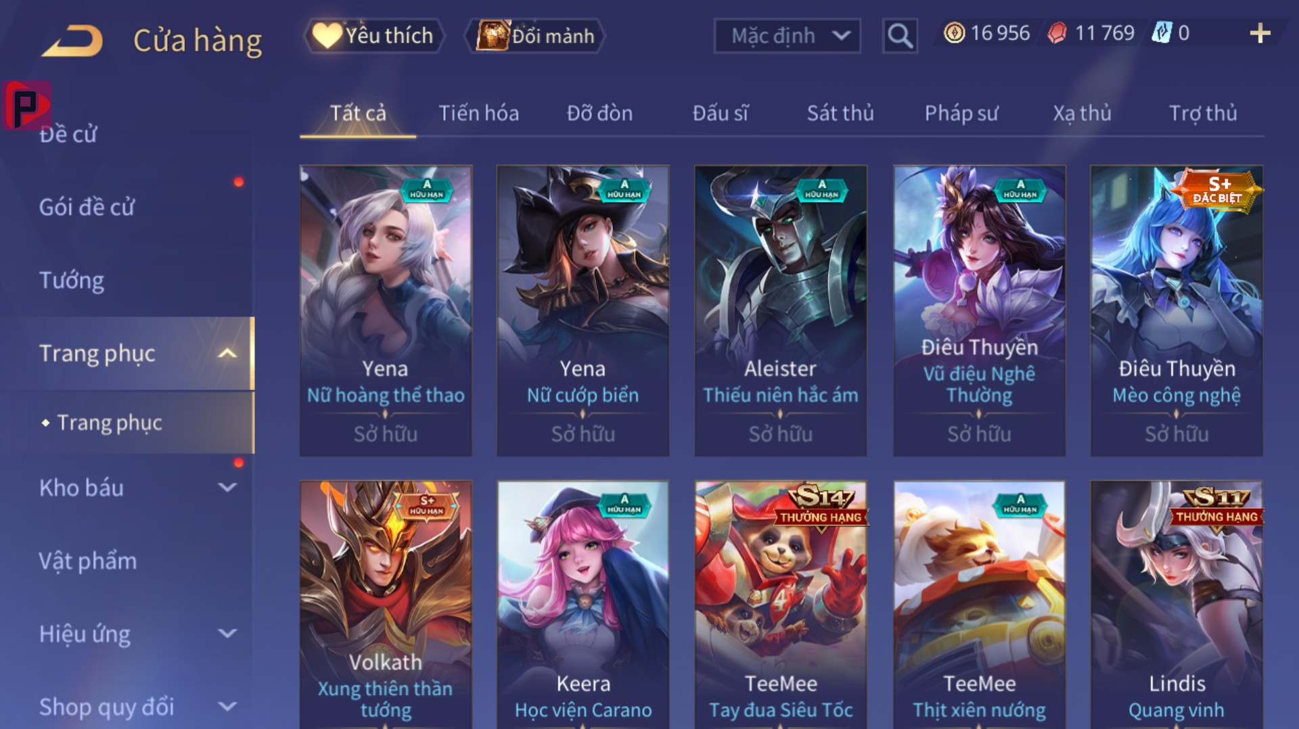Select Điêu Thuyền Mèo công nghệ skin

coord(1177,311)
